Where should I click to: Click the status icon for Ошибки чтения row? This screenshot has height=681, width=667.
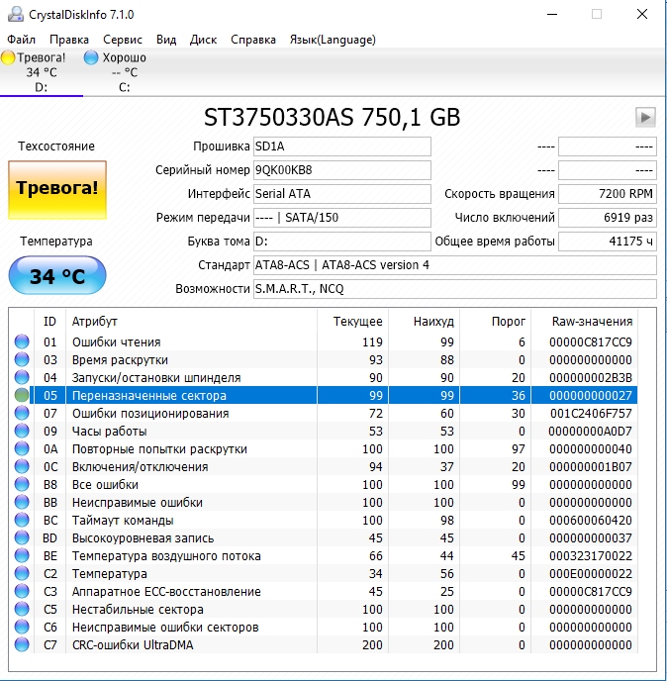pos(22,341)
